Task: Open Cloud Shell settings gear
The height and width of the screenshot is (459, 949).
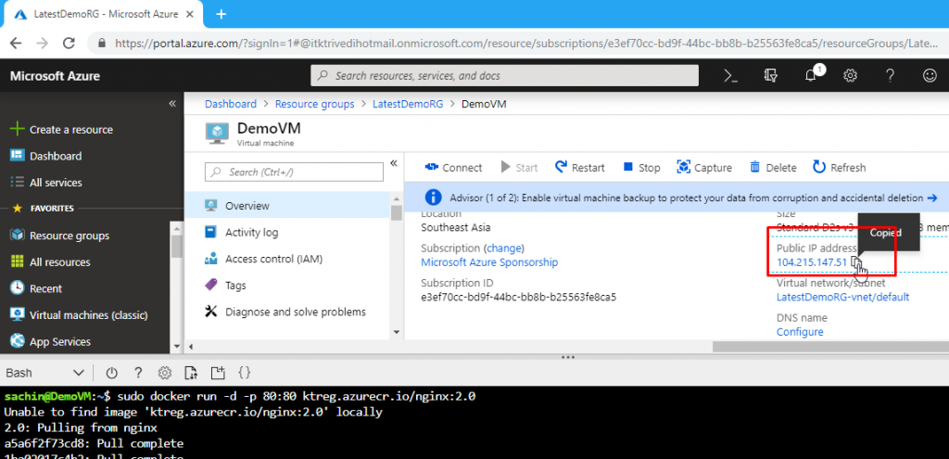Action: [x=165, y=373]
